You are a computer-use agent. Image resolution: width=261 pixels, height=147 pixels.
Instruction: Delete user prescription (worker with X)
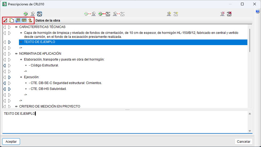[222, 14]
